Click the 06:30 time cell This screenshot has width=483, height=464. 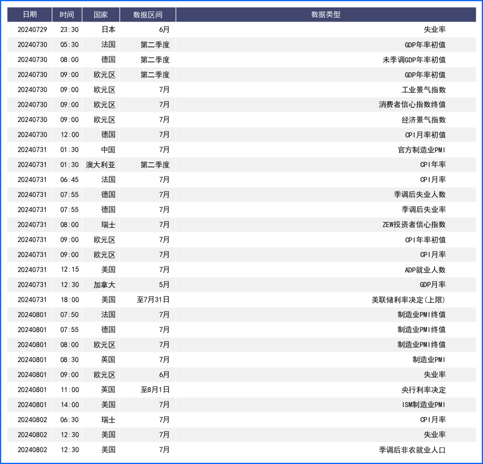click(x=69, y=420)
